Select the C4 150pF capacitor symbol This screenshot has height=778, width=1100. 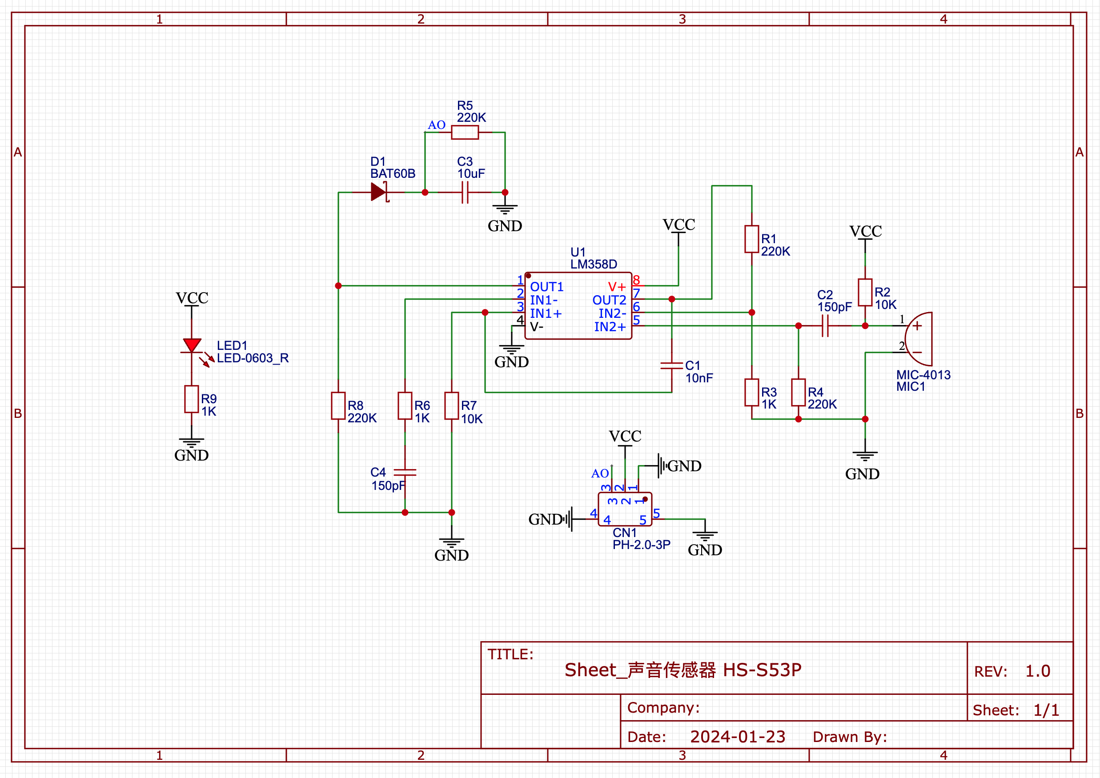tap(405, 472)
